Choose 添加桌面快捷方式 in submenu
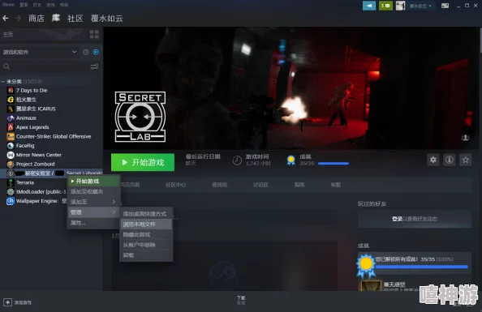482x312 pixels. click(x=146, y=214)
